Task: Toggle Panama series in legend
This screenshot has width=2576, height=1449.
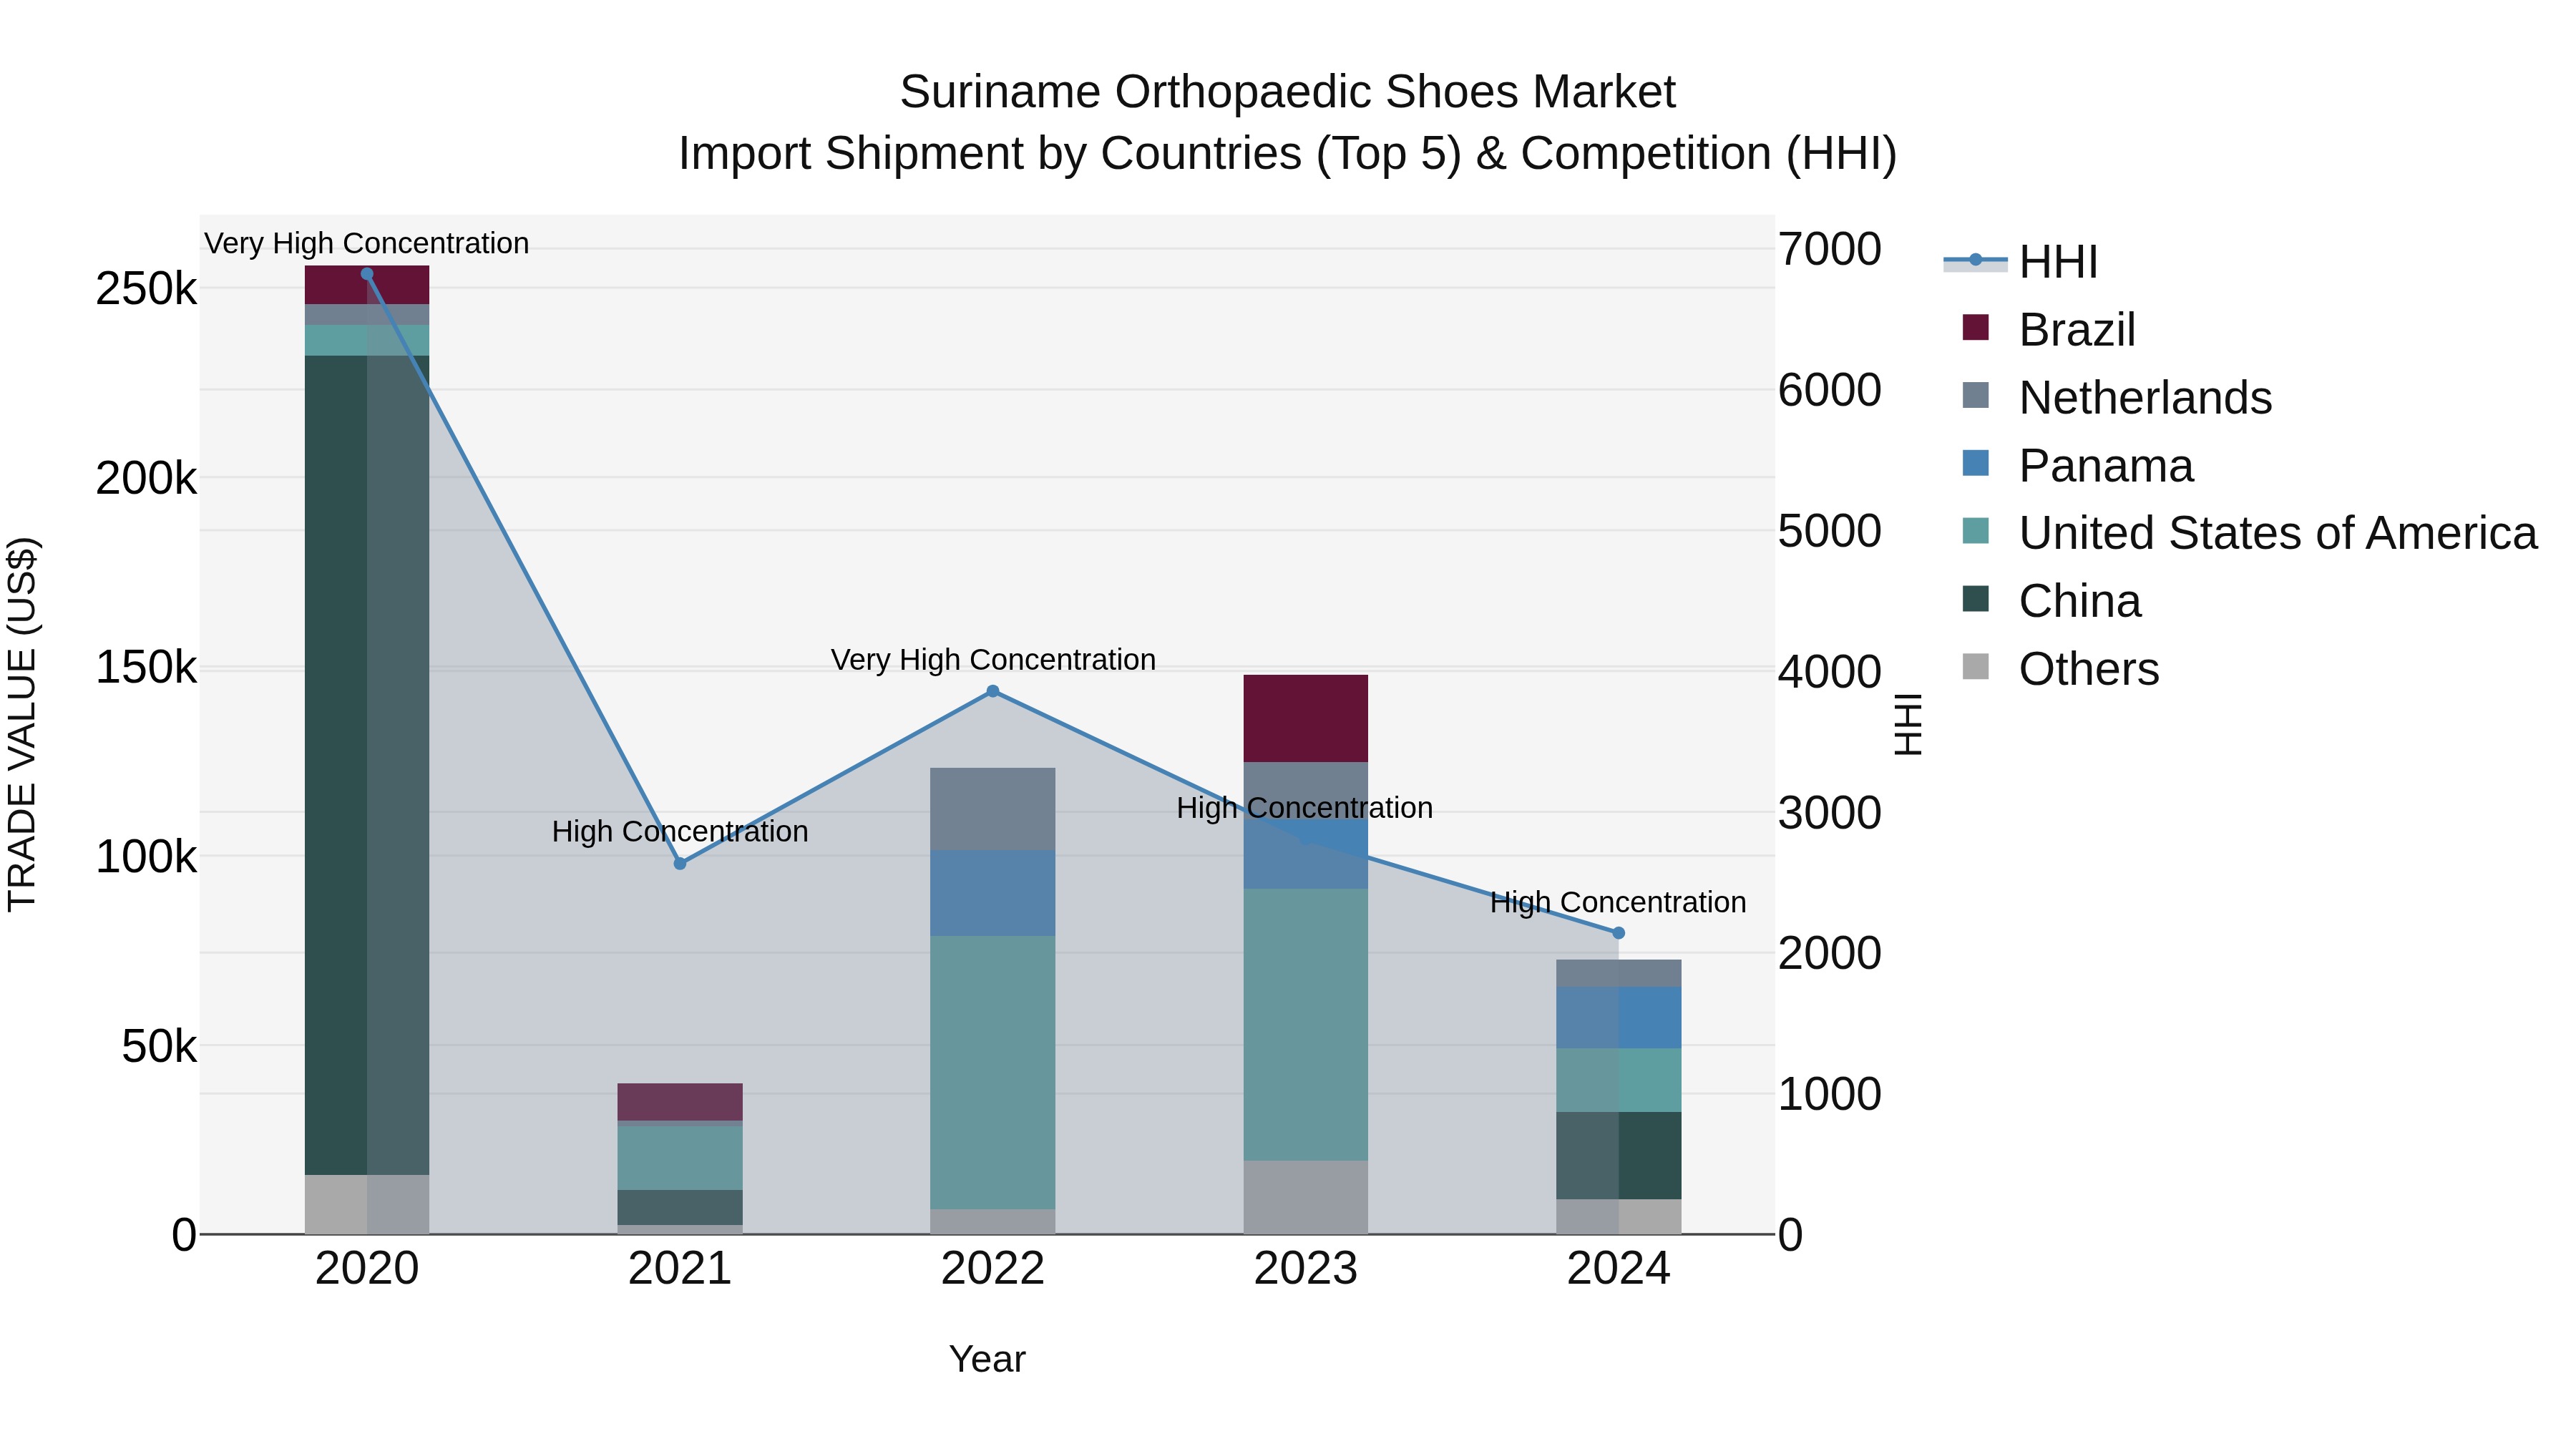Action: 2078,465
